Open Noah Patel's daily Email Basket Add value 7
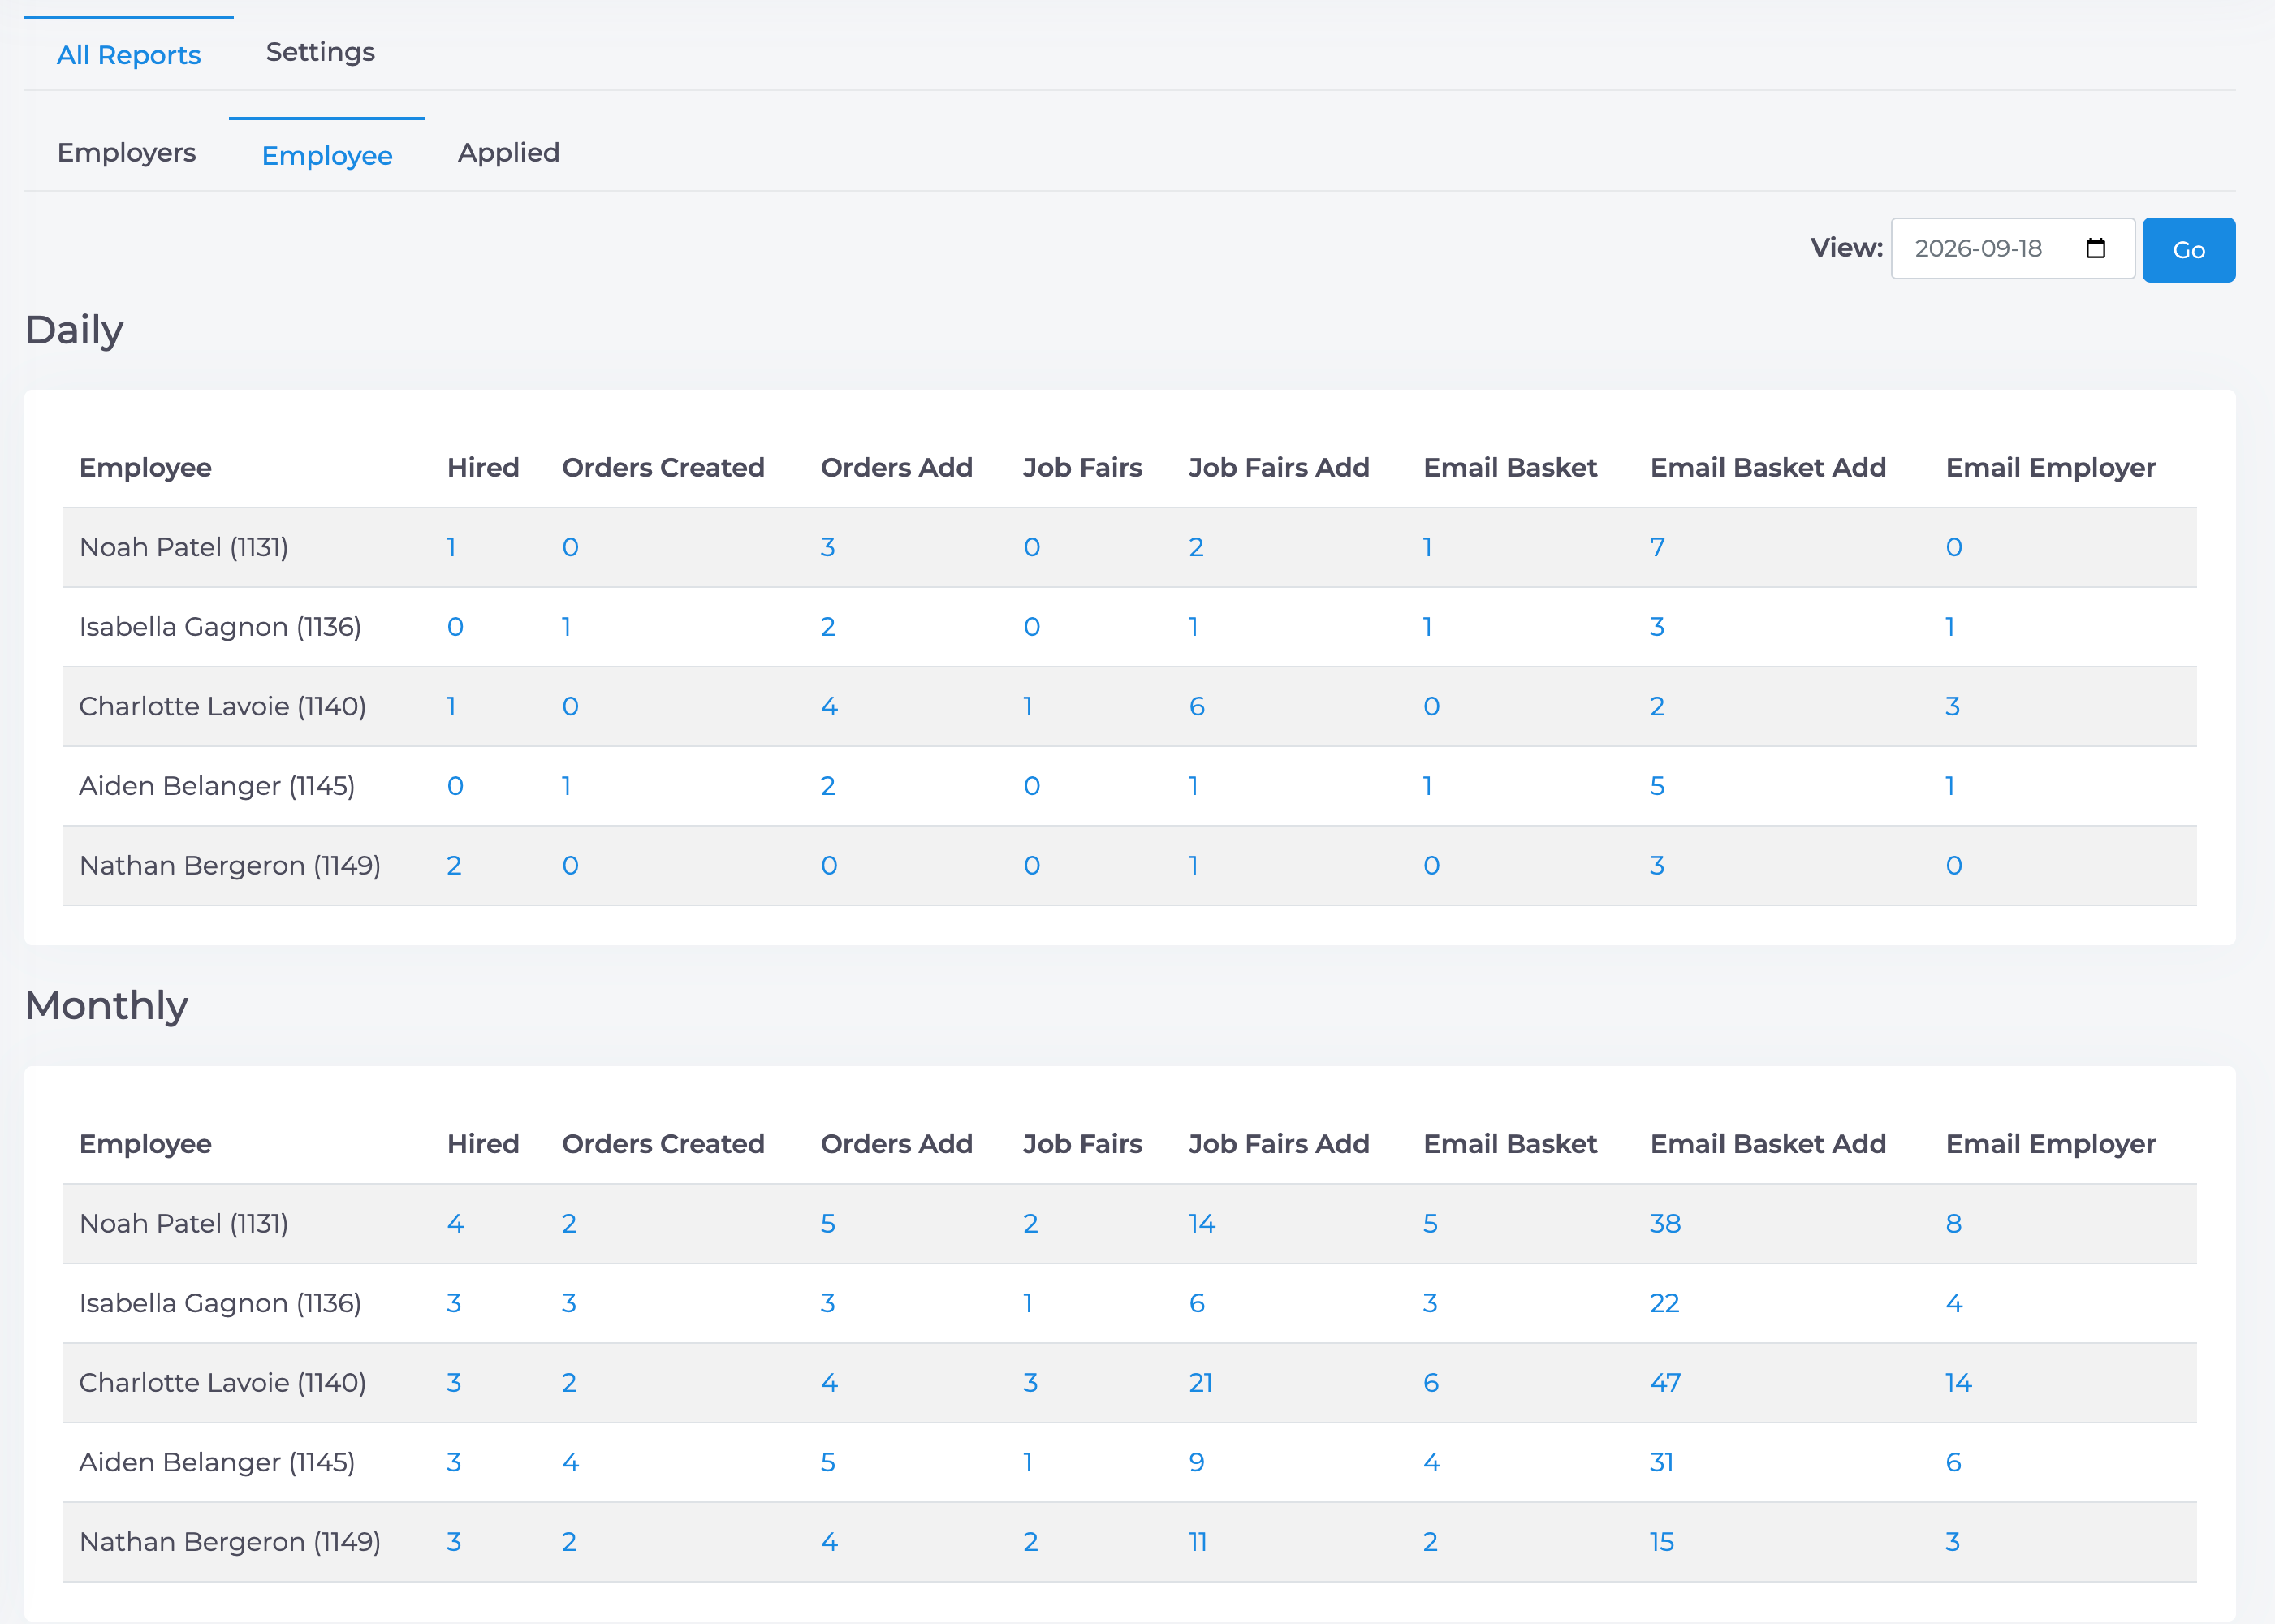The width and height of the screenshot is (2275, 1624). [x=1657, y=547]
